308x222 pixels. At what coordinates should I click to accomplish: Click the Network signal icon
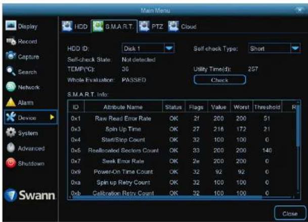11,87
